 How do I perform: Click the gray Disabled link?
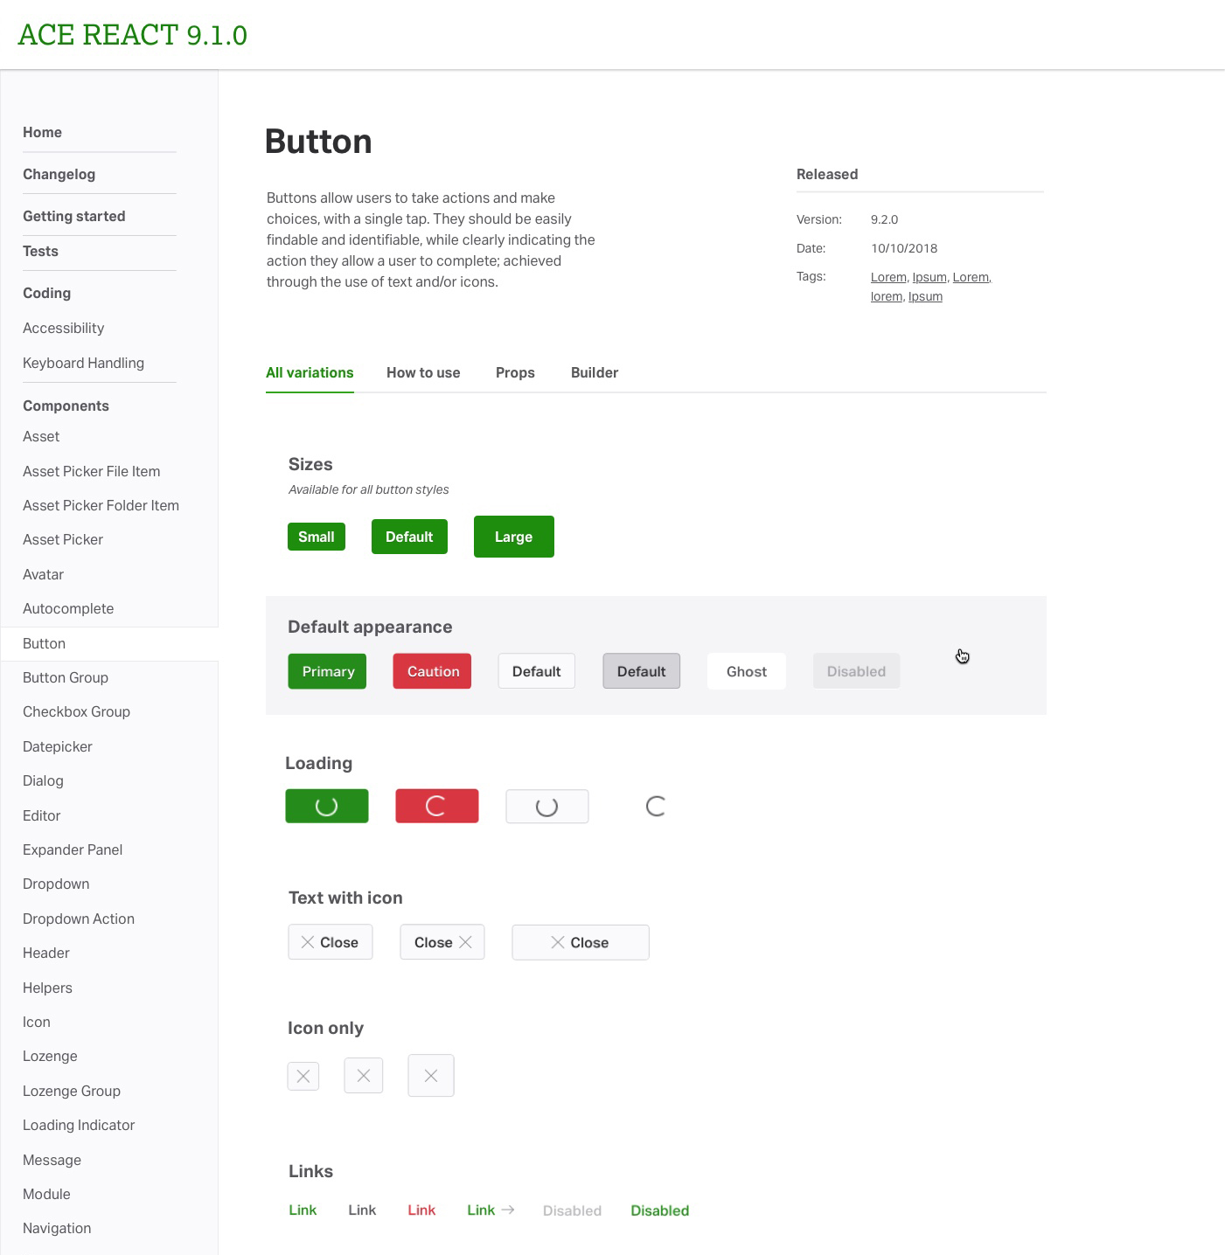point(572,1210)
